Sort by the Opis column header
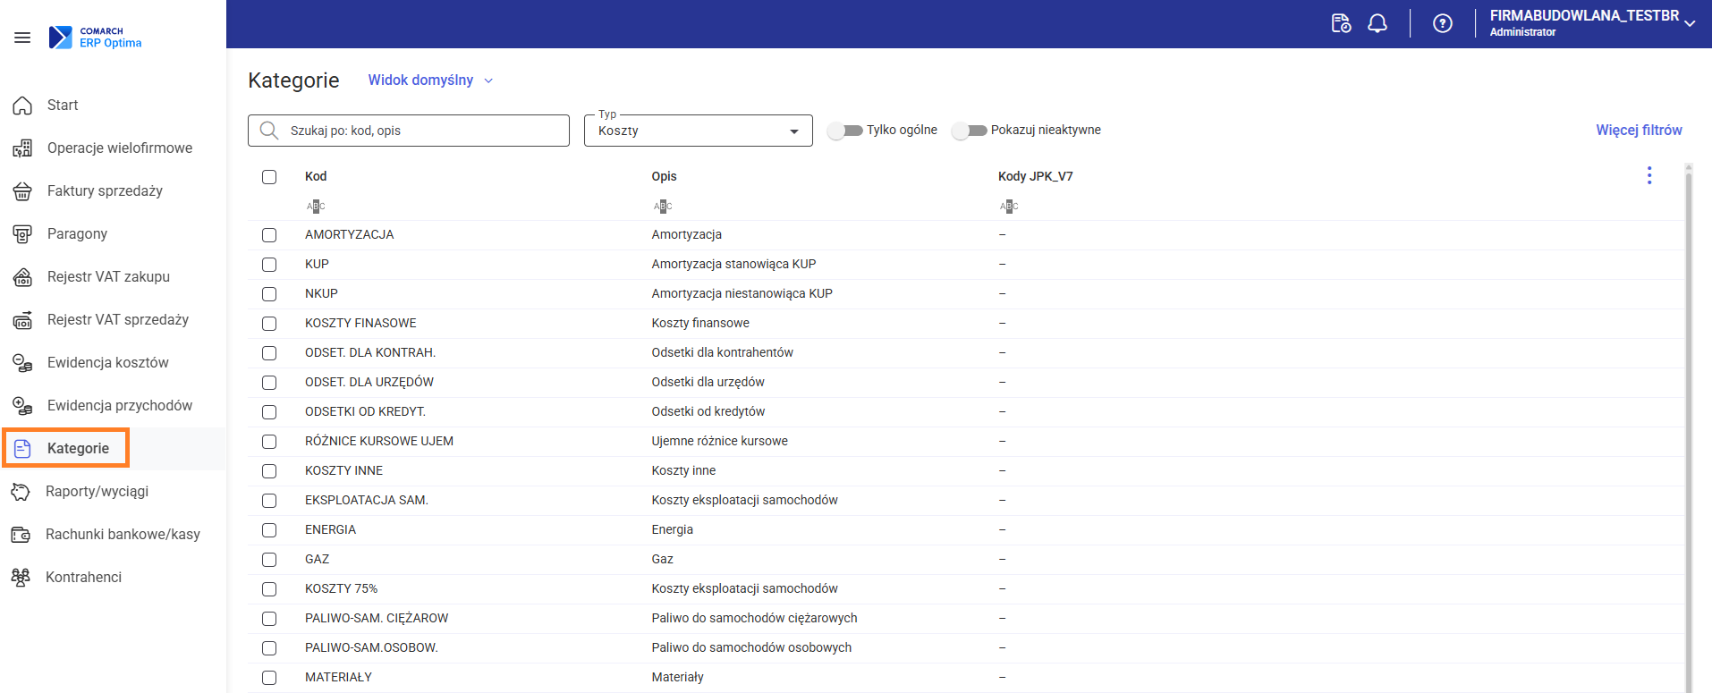The image size is (1712, 693). click(x=664, y=176)
